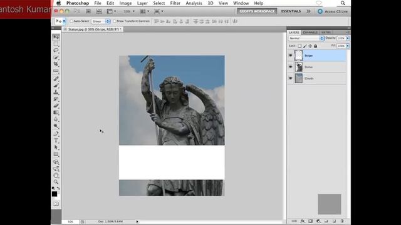Click Auto-Align Layers icon in options bar
This screenshot has width=401, height=225.
point(235,21)
